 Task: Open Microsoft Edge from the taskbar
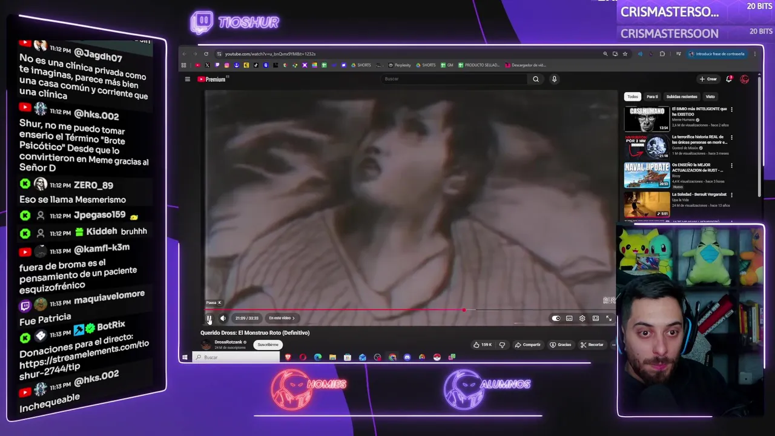click(318, 357)
